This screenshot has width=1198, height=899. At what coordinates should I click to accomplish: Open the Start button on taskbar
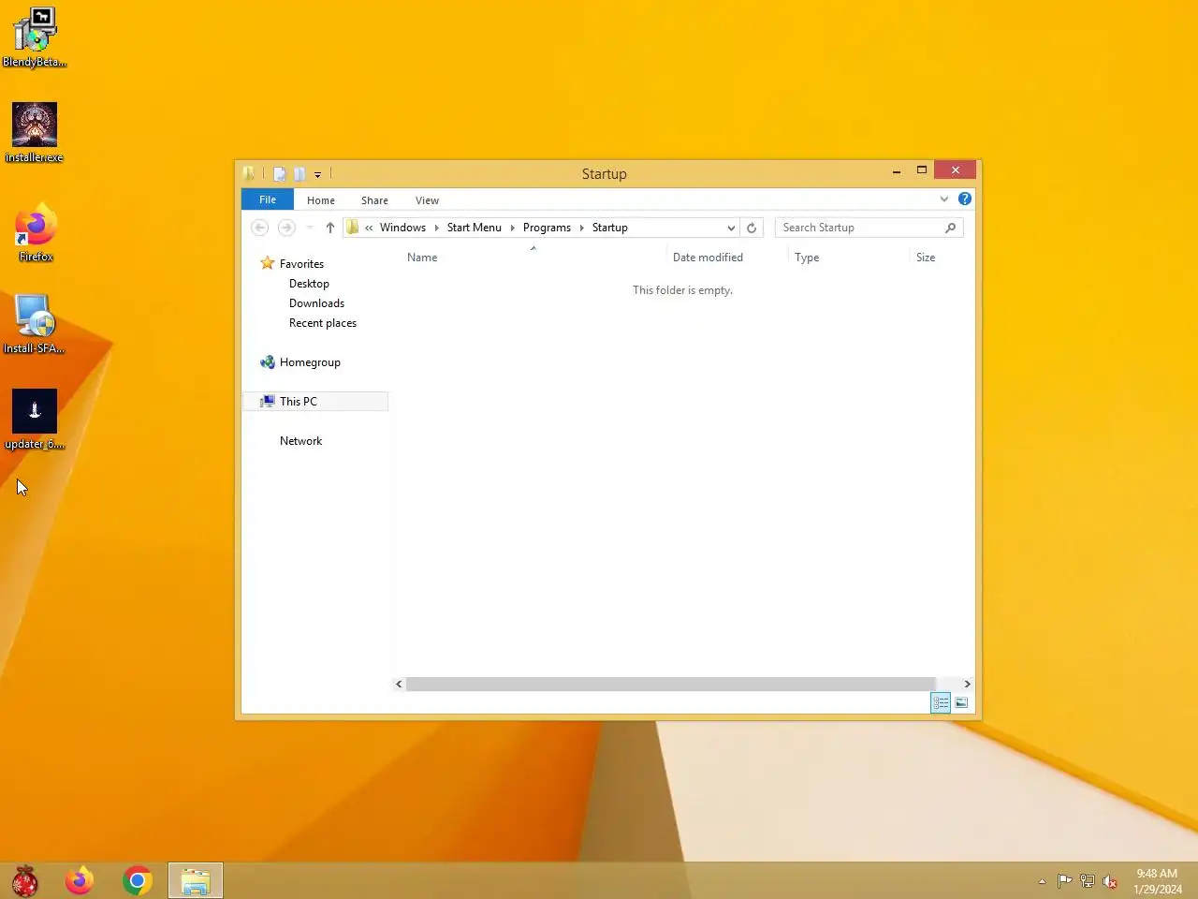click(25, 881)
